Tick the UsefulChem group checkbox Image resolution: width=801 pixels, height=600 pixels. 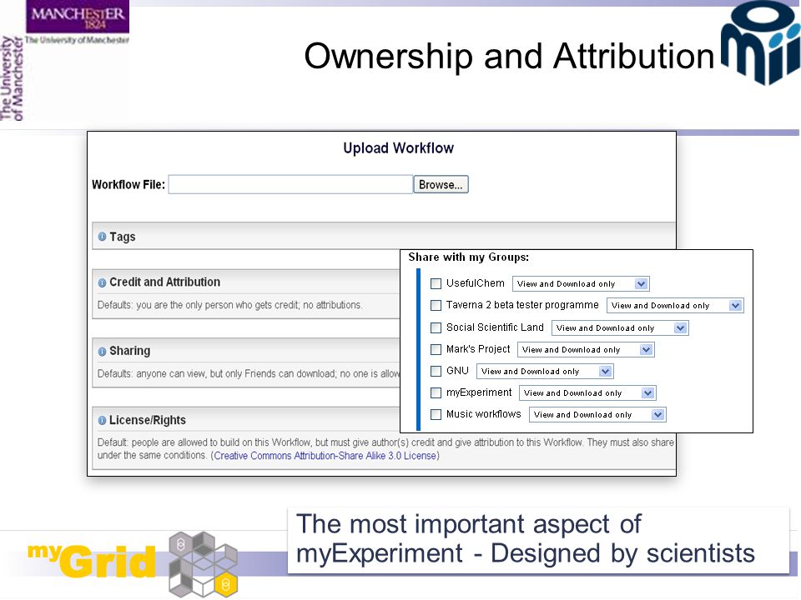[x=436, y=283]
